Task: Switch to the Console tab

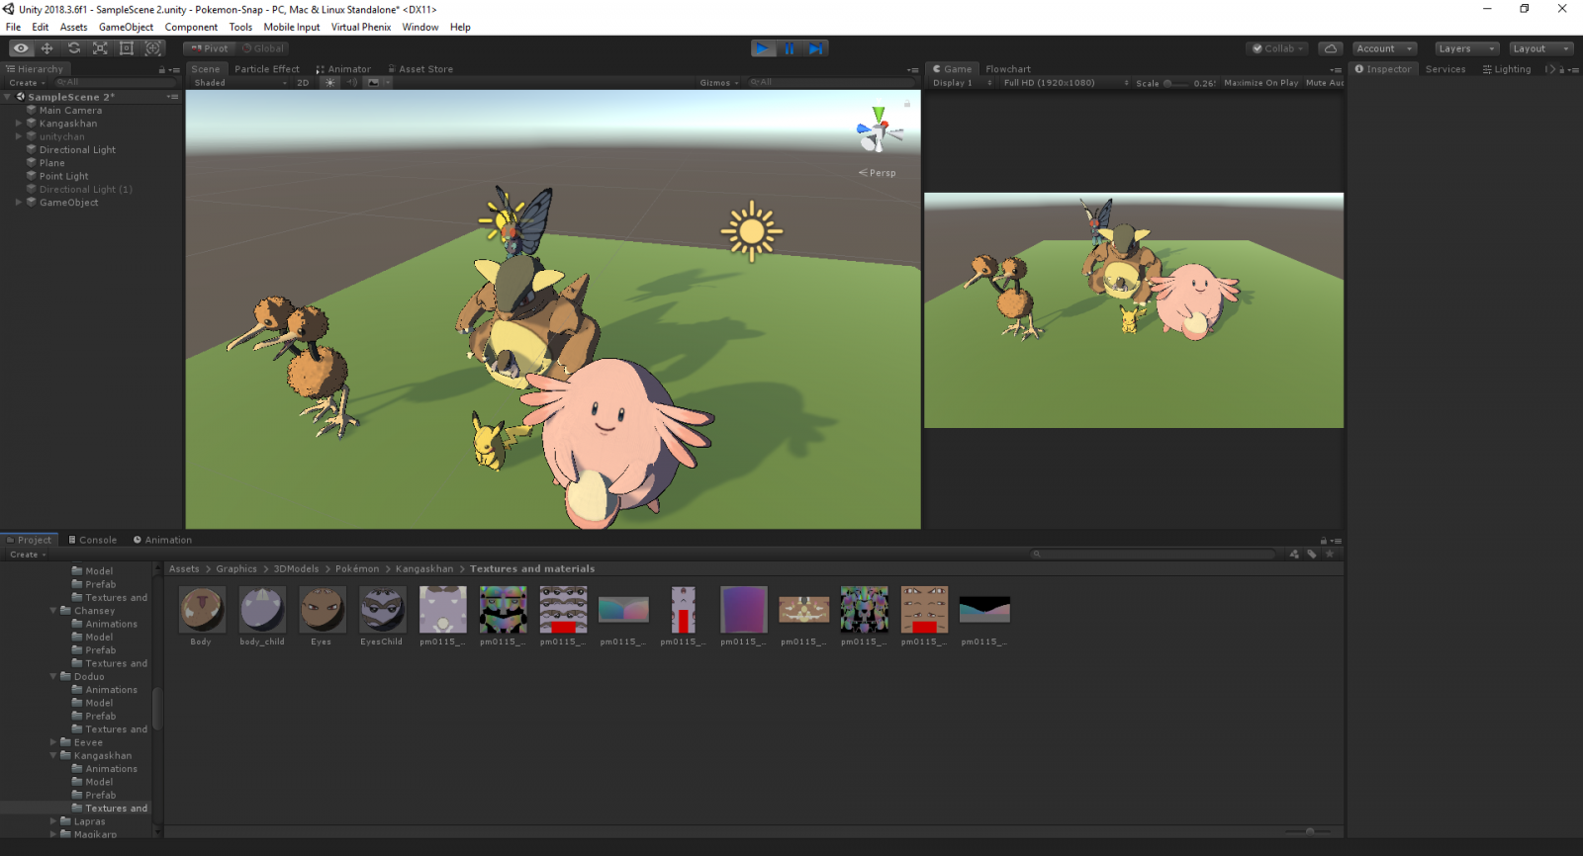Action: (x=92, y=540)
